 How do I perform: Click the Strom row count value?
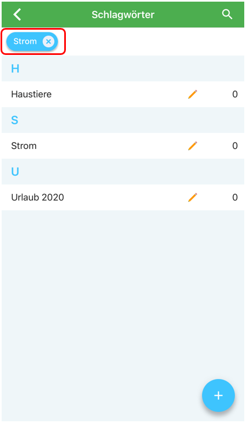pos(235,146)
